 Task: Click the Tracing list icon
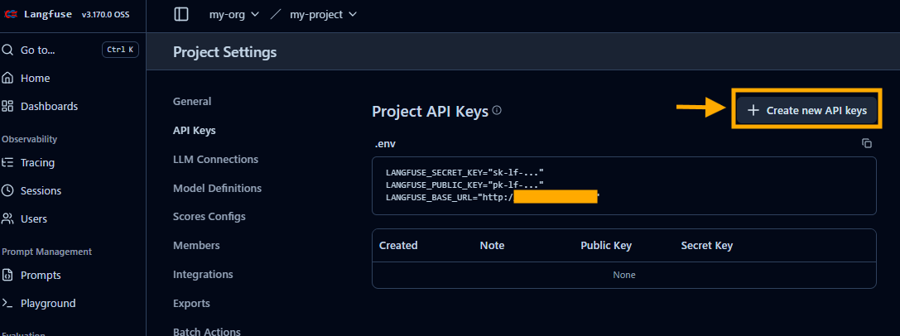[x=7, y=163]
